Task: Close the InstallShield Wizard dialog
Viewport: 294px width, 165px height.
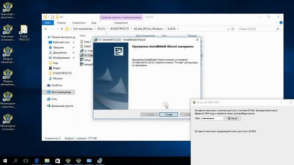Action: pos(197,40)
